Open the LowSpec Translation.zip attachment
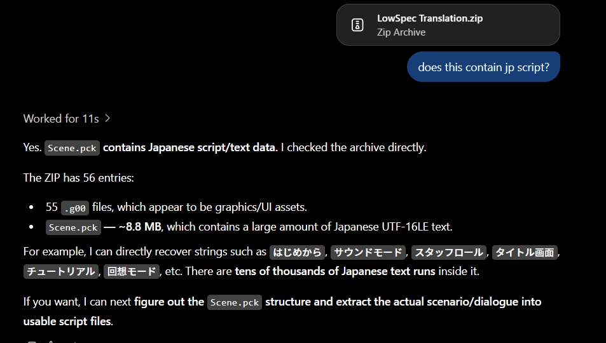Screen dimensions: 606x343 click(448, 25)
